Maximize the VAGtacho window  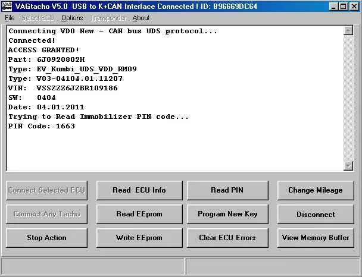[343, 6]
